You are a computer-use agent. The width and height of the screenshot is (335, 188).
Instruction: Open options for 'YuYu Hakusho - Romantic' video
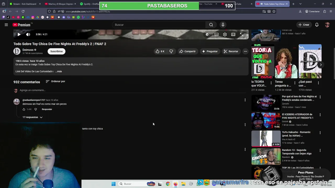320,133
